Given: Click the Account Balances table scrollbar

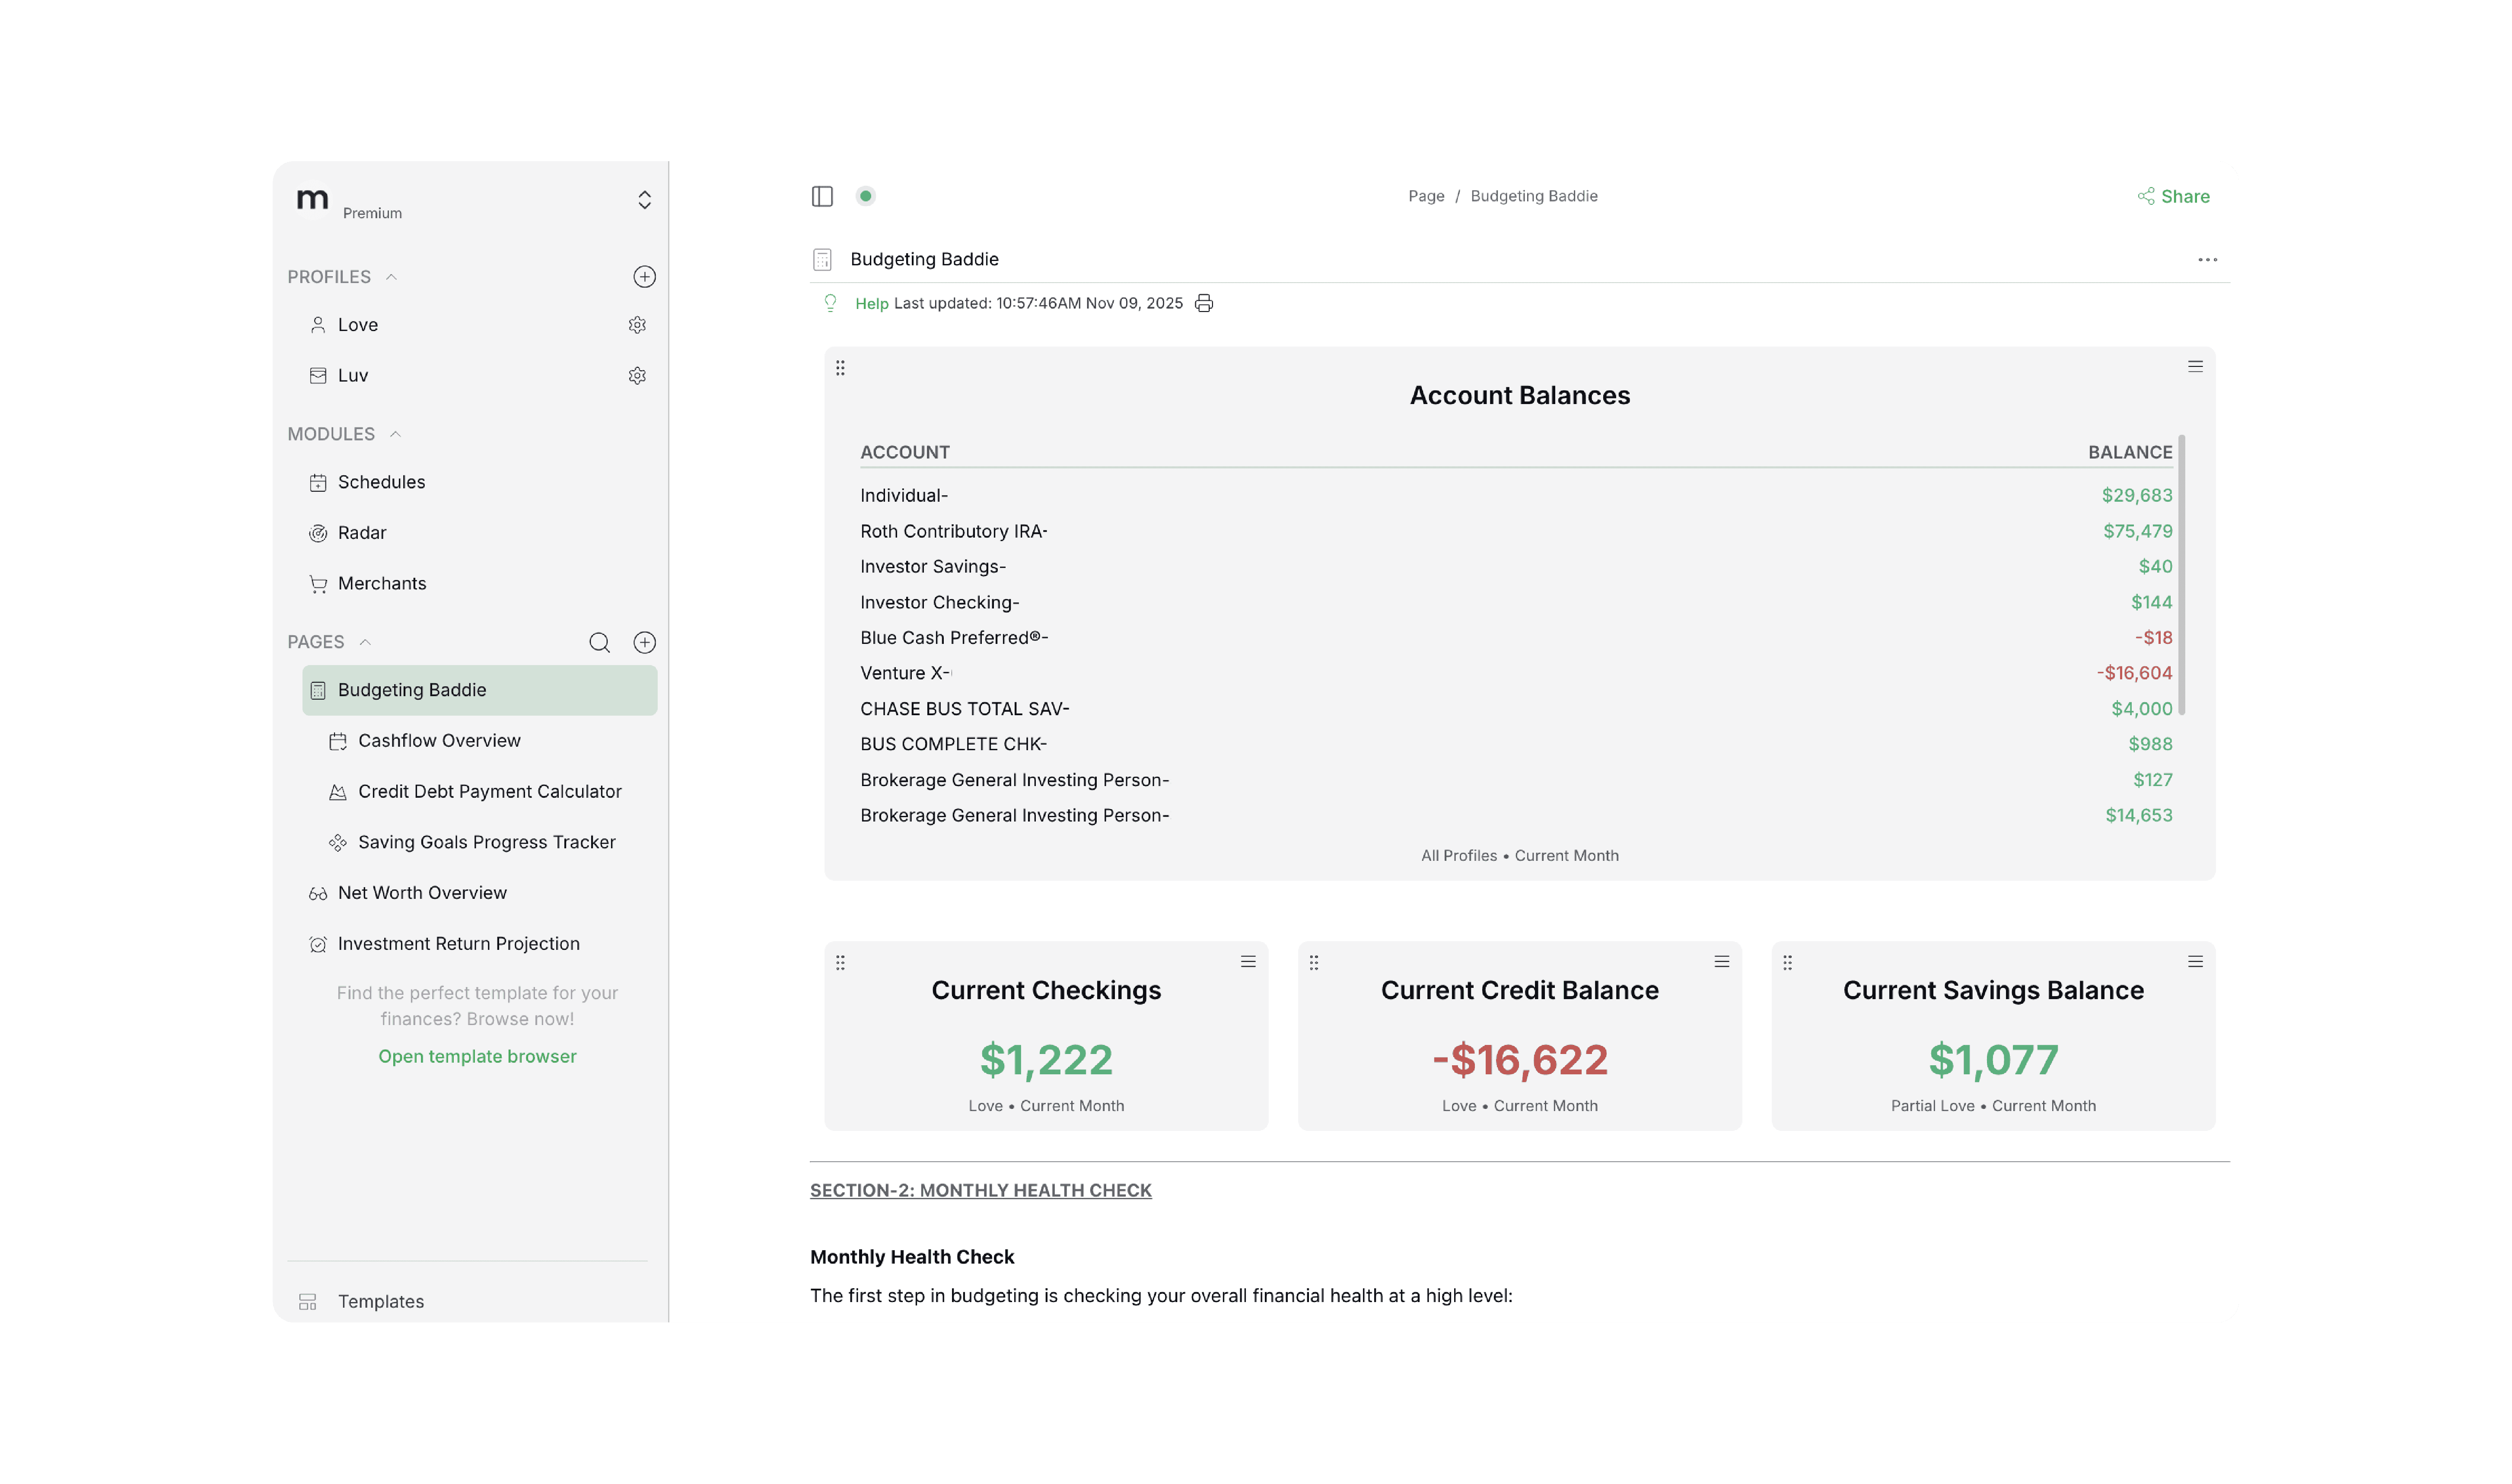Looking at the screenshot, I should [2181, 575].
